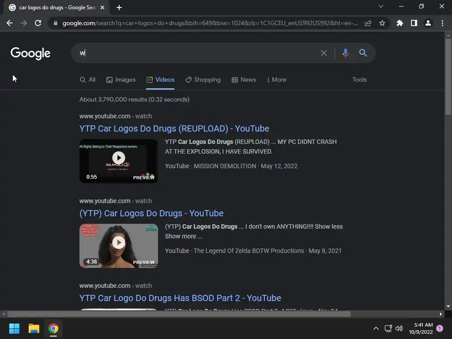452x339 pixels.
Task: Click the forward navigation arrow
Action: coord(24,23)
